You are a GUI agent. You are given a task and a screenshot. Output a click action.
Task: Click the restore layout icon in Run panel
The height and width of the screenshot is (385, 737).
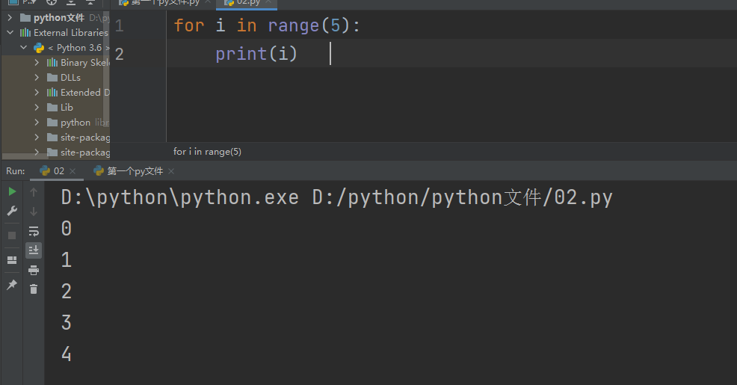click(x=12, y=260)
